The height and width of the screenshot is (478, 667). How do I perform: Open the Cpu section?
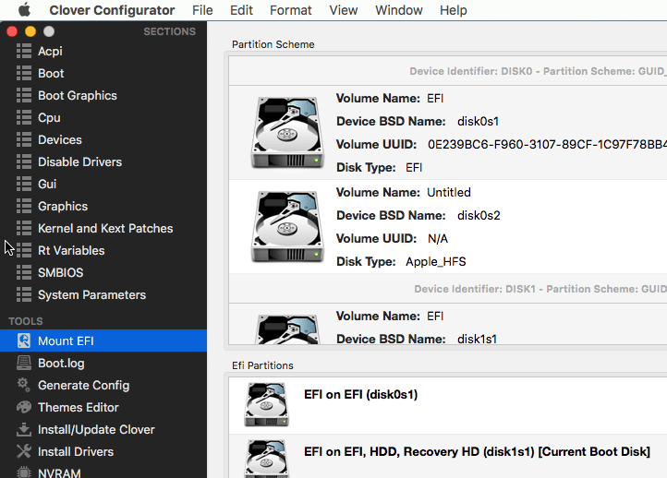pyautogui.click(x=103, y=117)
